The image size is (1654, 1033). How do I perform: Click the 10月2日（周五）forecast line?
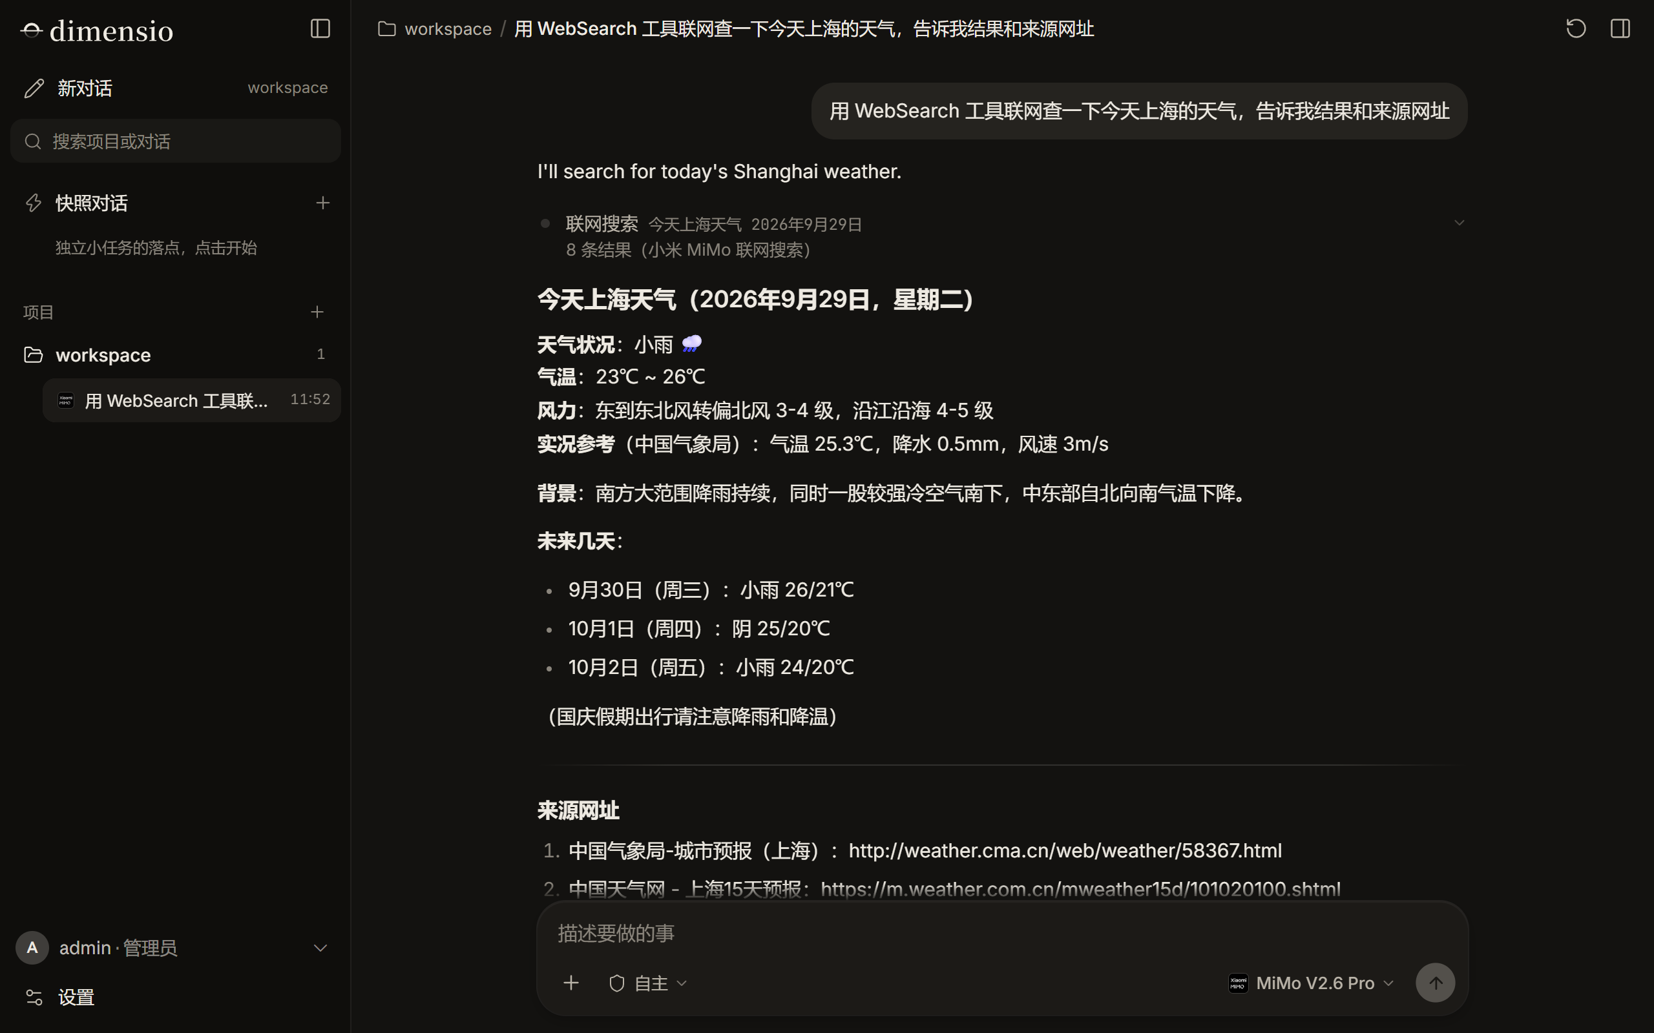(711, 668)
